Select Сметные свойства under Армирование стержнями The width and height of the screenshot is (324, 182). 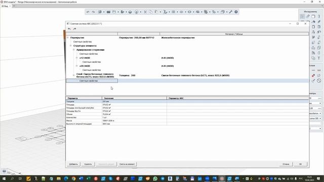click(x=89, y=54)
